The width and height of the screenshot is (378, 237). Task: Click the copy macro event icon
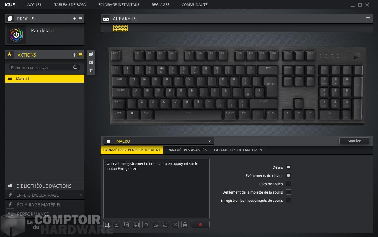[126, 225]
